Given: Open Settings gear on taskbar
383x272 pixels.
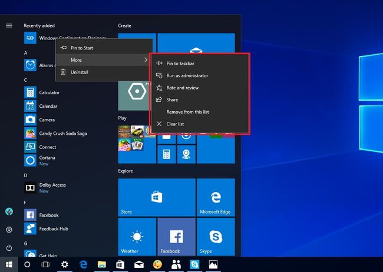Looking at the screenshot, I should tap(65, 264).
